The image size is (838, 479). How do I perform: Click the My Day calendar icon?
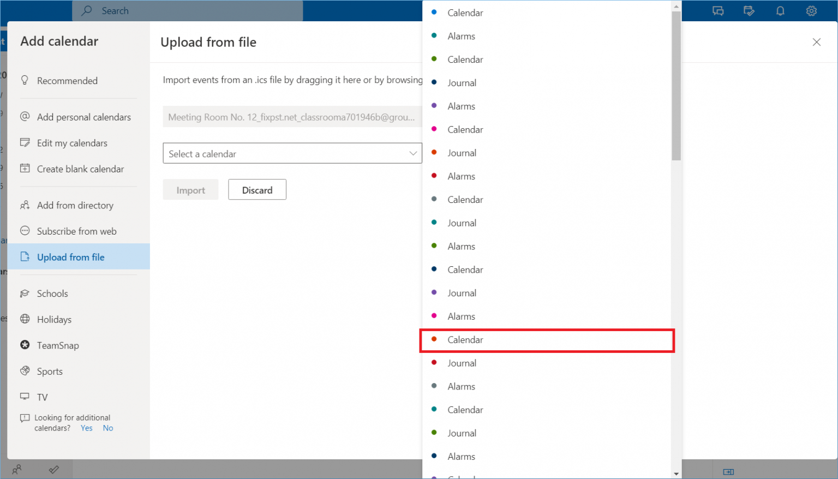749,10
